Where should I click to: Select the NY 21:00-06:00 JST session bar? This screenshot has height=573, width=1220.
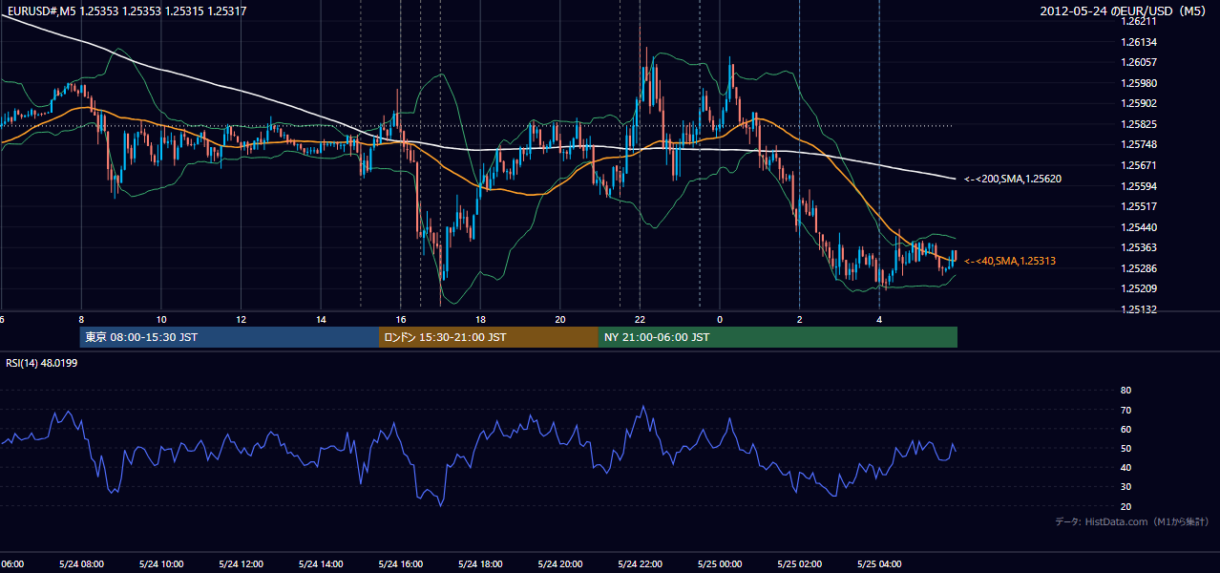[778, 337]
